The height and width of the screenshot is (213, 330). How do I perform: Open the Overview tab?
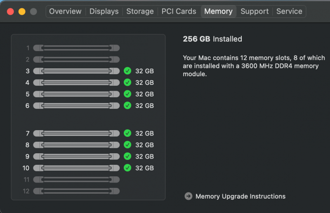click(65, 12)
